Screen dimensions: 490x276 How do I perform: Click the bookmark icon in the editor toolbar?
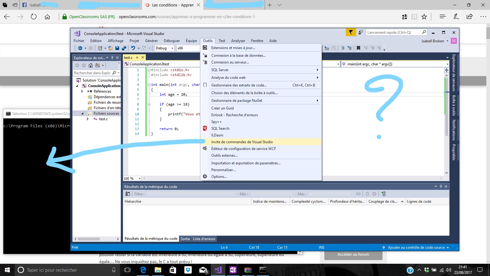pyautogui.click(x=358, y=48)
